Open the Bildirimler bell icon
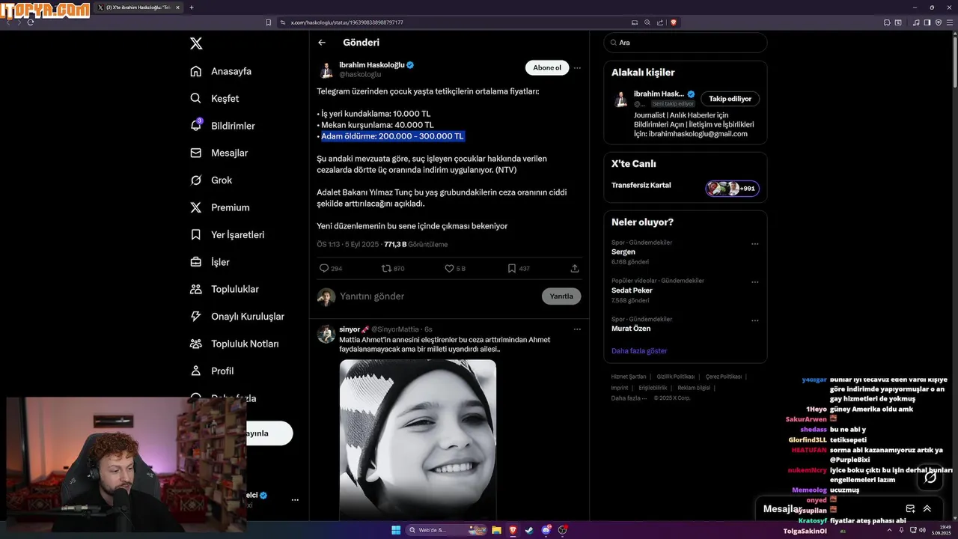 pyautogui.click(x=195, y=125)
